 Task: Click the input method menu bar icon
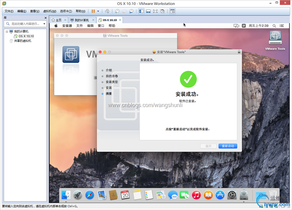point(244,26)
